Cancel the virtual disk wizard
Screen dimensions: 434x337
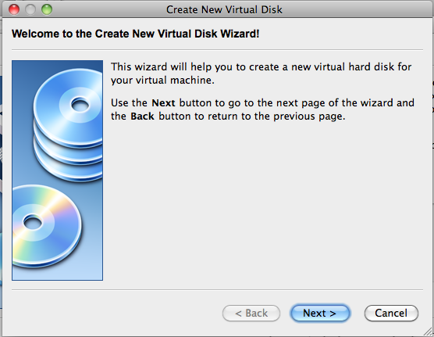[391, 313]
